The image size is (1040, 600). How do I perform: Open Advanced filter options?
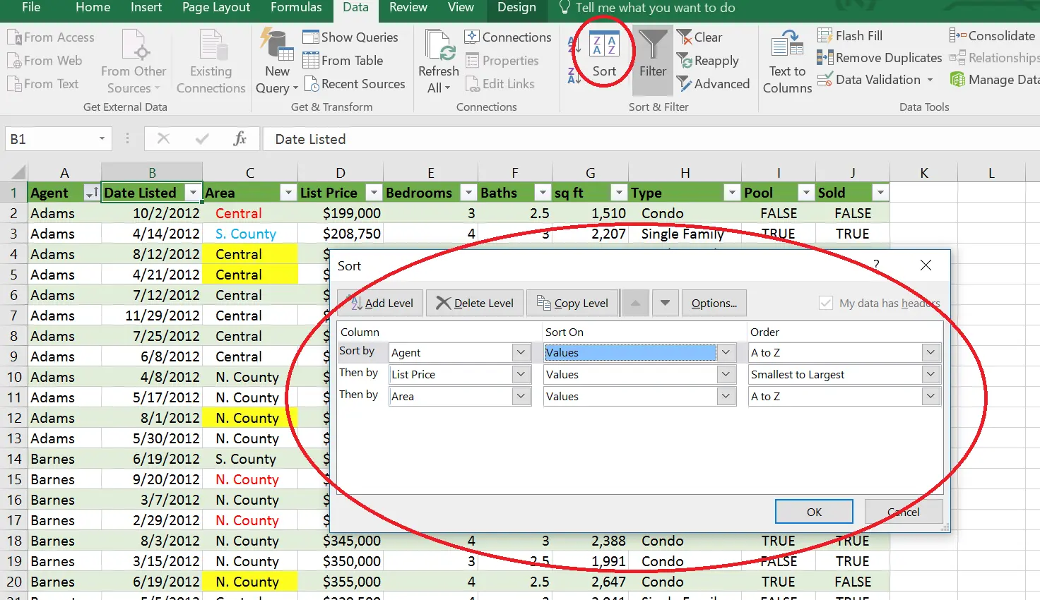coord(713,84)
